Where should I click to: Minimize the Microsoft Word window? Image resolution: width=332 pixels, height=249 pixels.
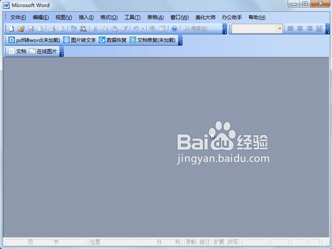click(293, 4)
